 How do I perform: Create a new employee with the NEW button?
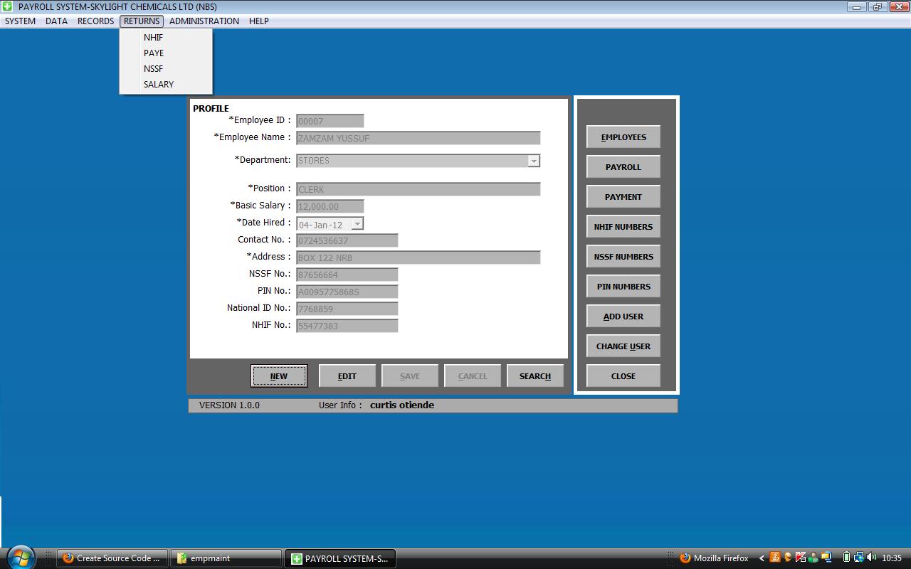[x=279, y=375]
